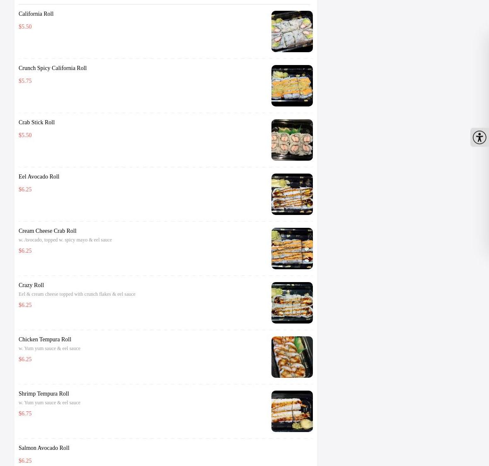Image resolution: width=489 pixels, height=466 pixels.
Task: Open the Crab Stick Roll item
Action: pyautogui.click(x=36, y=122)
